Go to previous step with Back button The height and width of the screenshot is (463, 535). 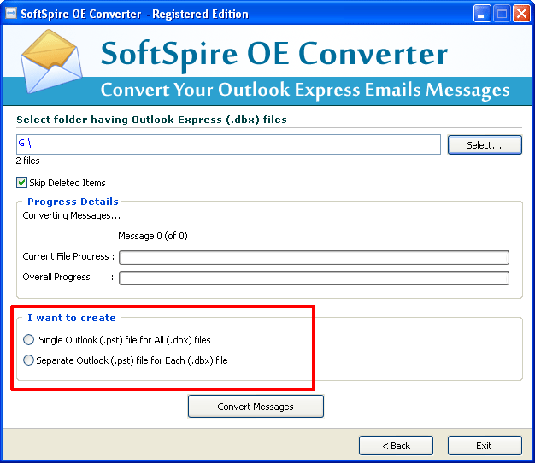tap(396, 446)
